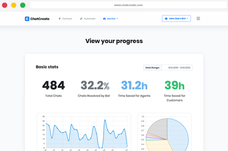Click the highest peak on line chart

(105, 120)
